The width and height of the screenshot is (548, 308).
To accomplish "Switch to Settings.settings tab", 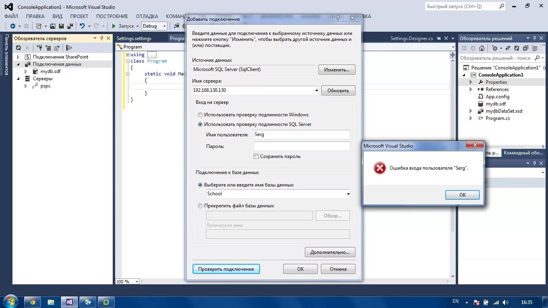I will pyautogui.click(x=134, y=38).
